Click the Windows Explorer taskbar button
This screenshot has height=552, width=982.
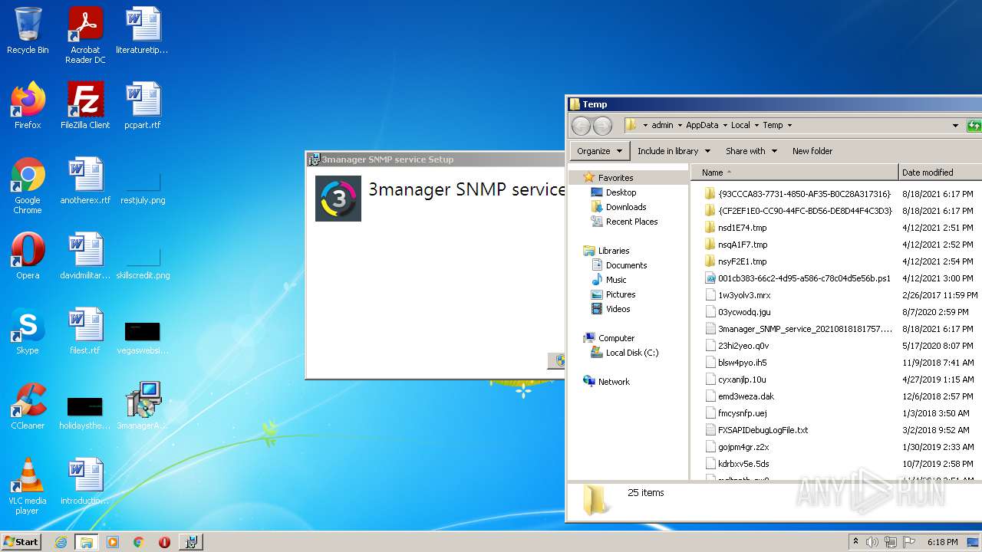click(x=86, y=542)
